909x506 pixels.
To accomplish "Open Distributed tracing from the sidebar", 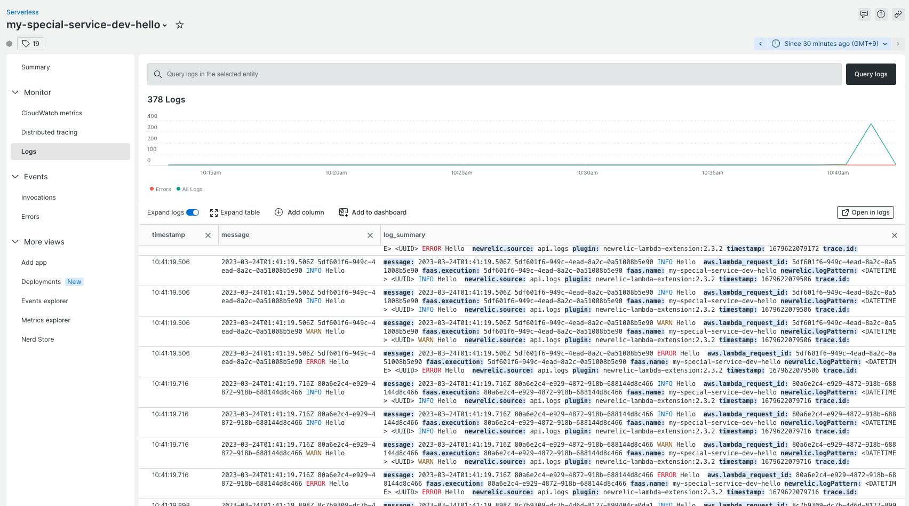I will pyautogui.click(x=49, y=132).
